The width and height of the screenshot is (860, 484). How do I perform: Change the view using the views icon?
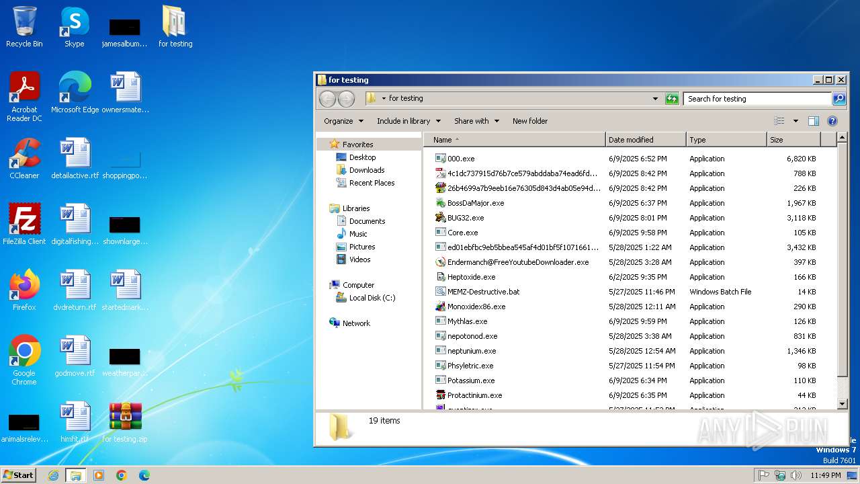tap(779, 121)
